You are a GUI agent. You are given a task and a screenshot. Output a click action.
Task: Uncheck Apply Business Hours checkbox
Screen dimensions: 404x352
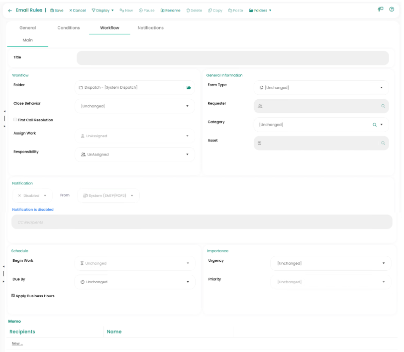13,296
